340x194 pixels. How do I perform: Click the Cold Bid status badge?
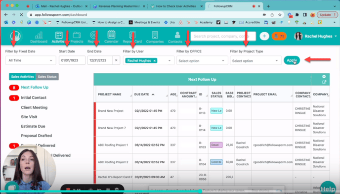(216, 162)
